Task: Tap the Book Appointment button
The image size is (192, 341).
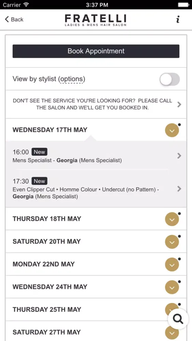Action: pyautogui.click(x=96, y=51)
